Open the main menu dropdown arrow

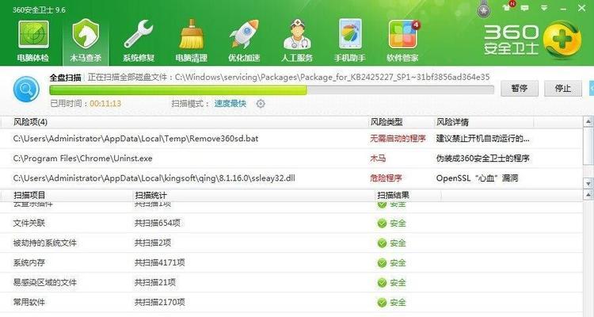point(544,8)
